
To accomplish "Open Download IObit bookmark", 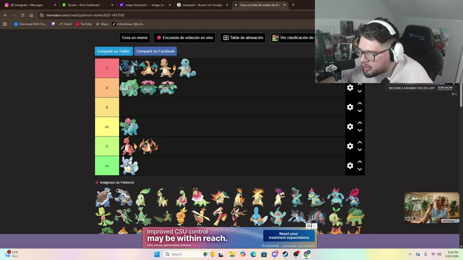I will coord(30,24).
